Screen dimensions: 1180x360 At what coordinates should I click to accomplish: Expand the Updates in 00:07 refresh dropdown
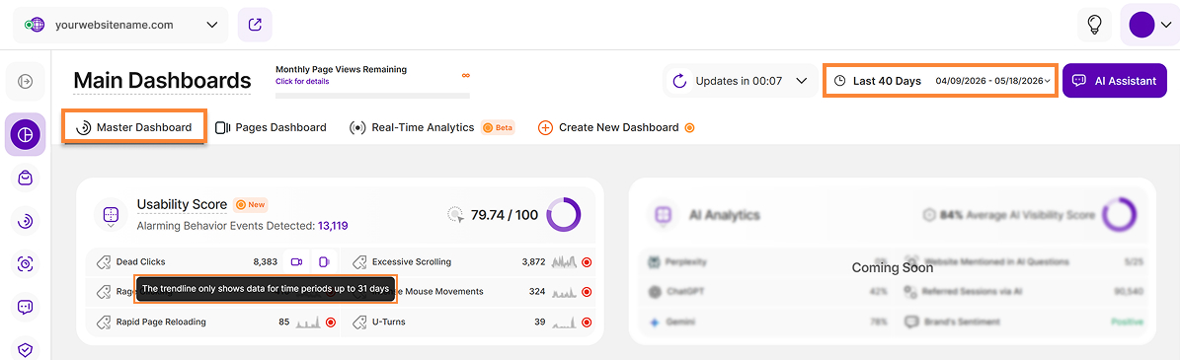[x=741, y=81]
